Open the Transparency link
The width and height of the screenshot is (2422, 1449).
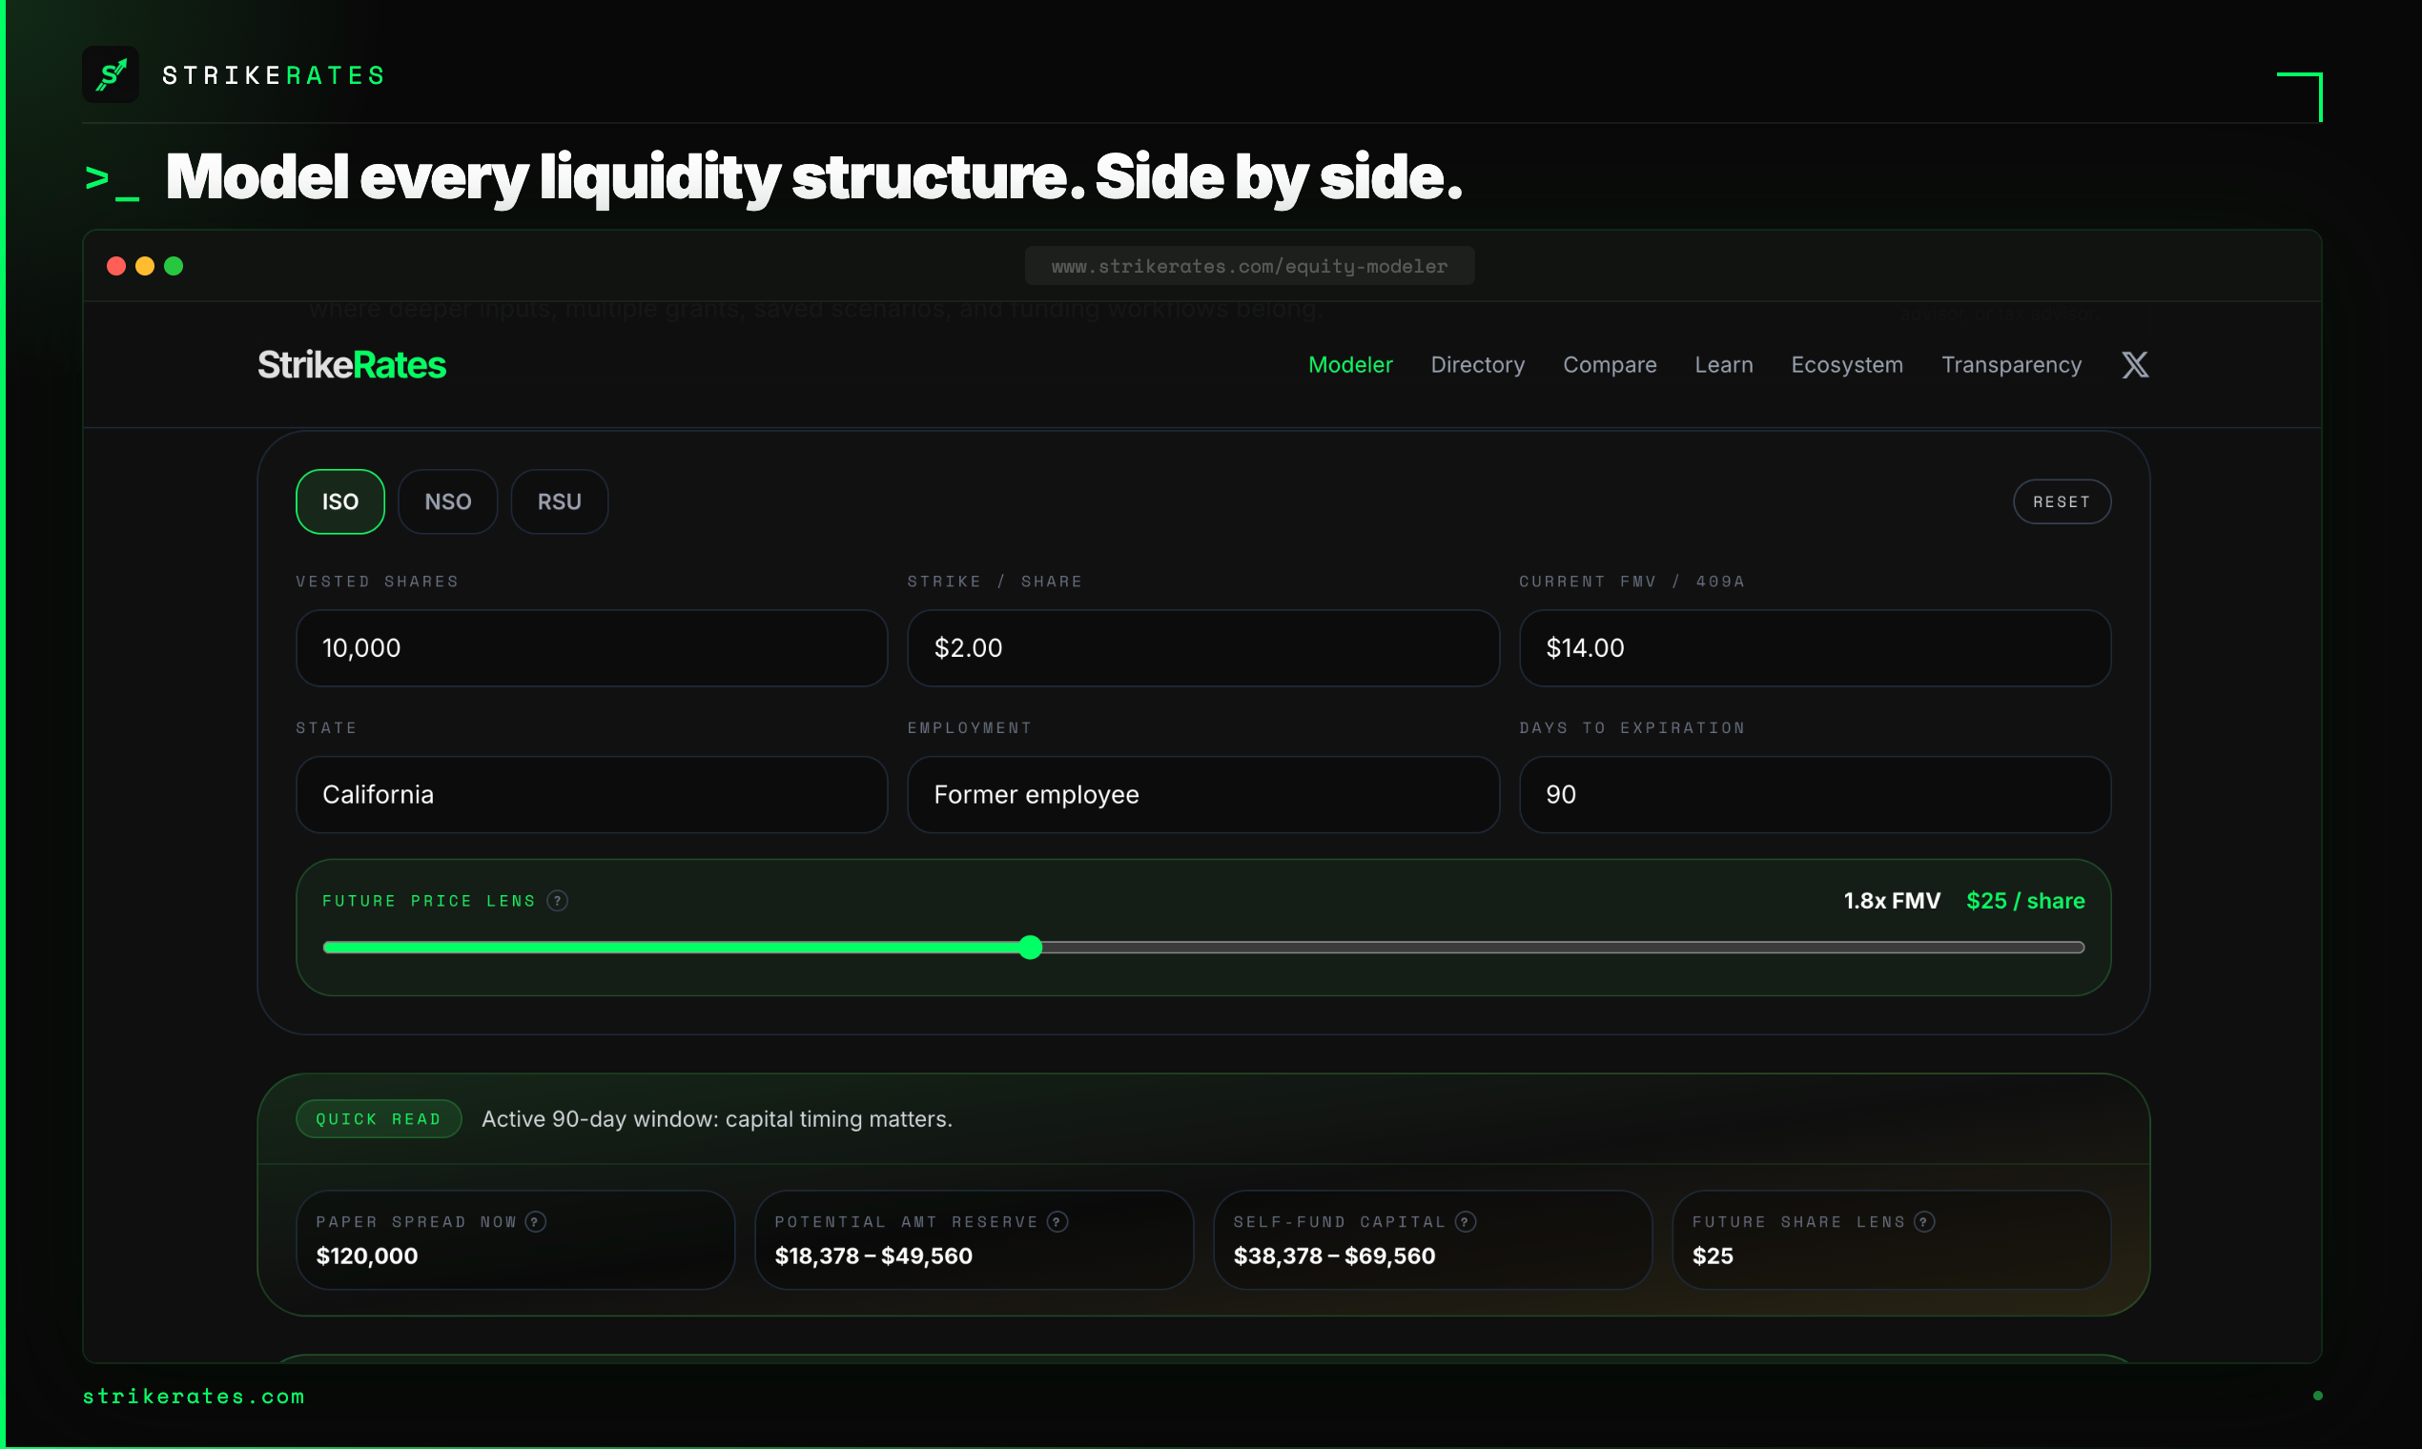[x=2011, y=364]
